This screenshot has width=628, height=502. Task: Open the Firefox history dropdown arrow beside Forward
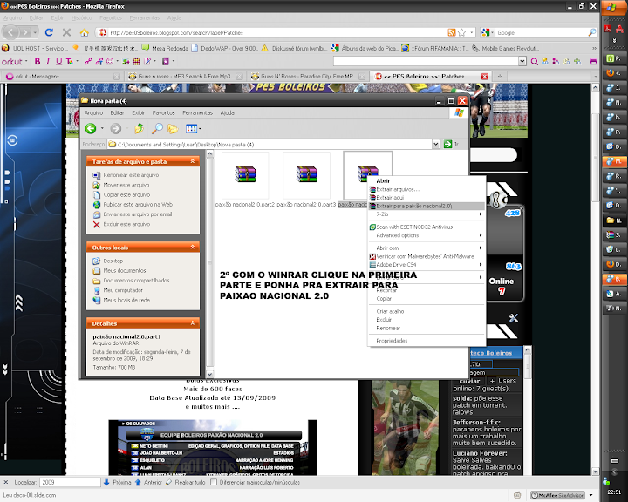click(x=36, y=32)
